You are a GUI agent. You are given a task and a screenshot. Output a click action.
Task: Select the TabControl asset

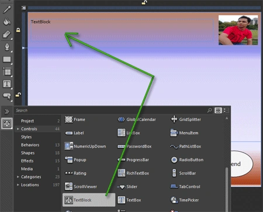185,186
